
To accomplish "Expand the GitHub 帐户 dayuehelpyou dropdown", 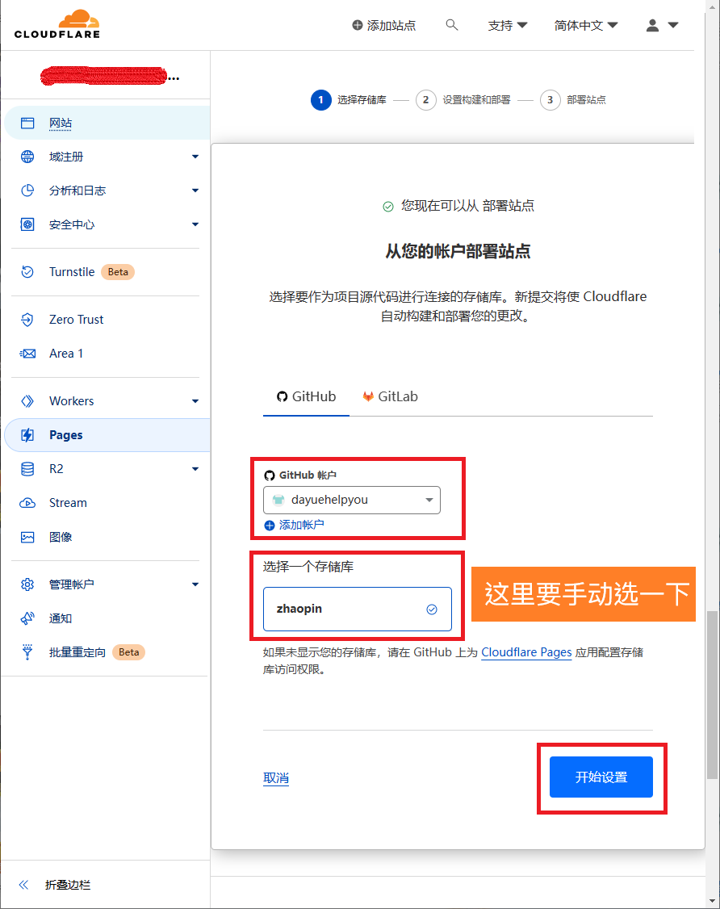I will pyautogui.click(x=352, y=500).
